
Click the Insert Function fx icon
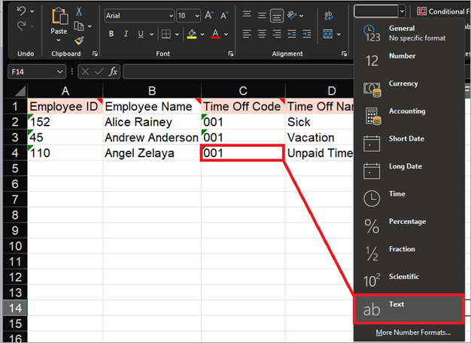[x=113, y=71]
